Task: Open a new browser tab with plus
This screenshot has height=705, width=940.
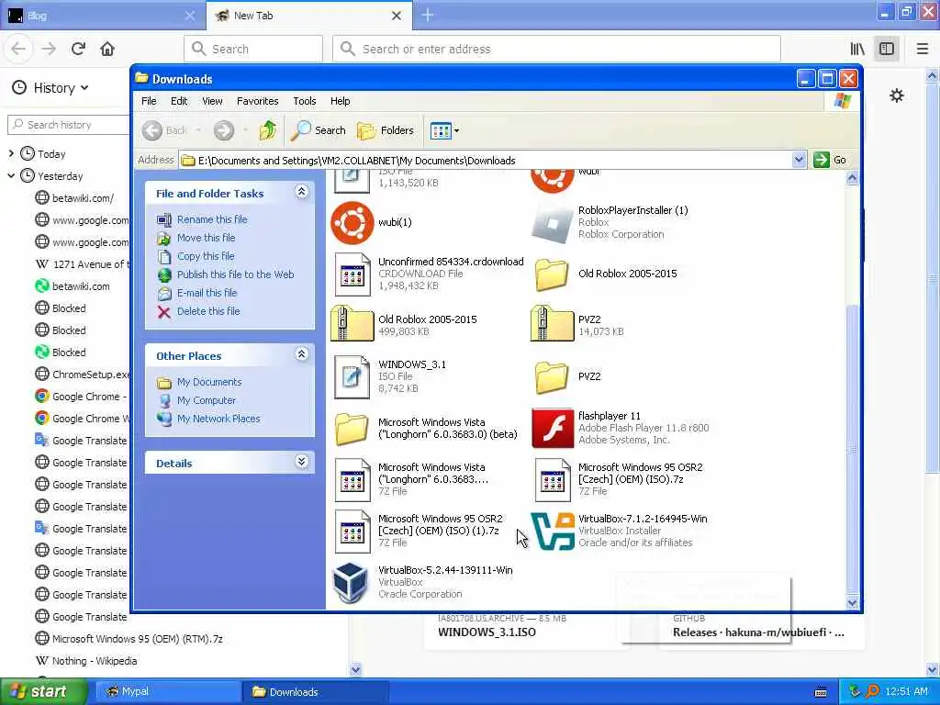Action: point(428,15)
